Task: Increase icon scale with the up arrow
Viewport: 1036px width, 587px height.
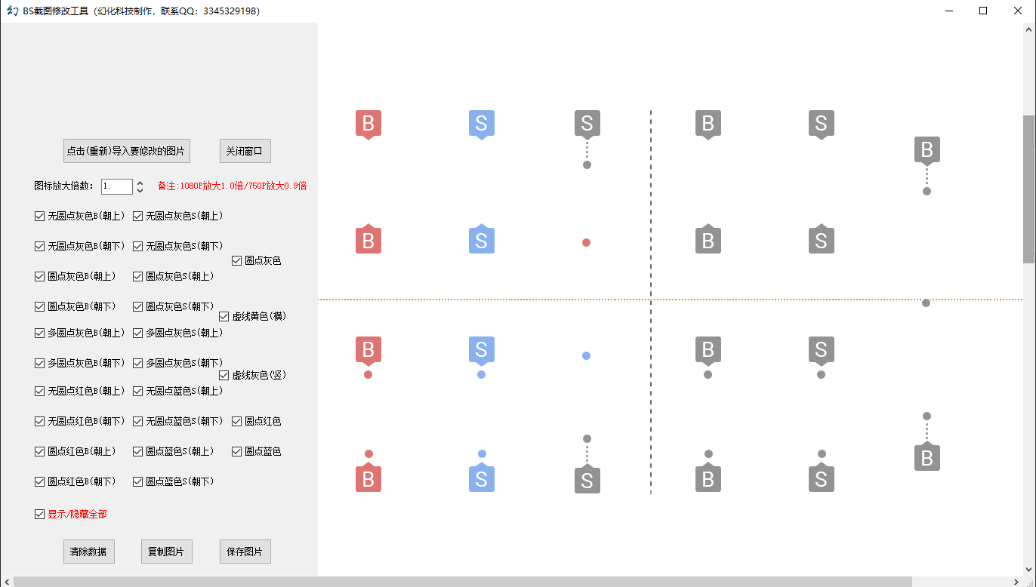Action: pyautogui.click(x=140, y=183)
